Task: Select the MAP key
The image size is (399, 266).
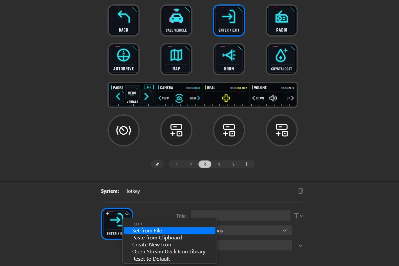Action: 176,59
